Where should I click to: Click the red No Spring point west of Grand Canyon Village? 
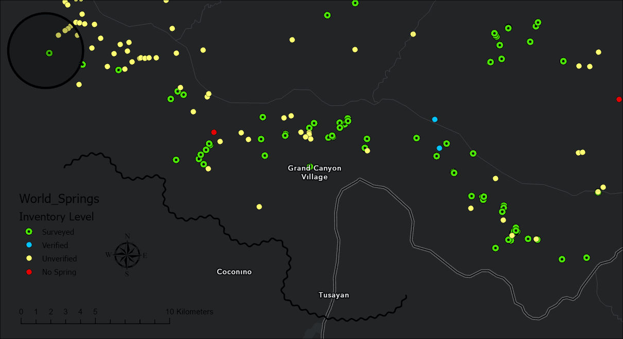pos(214,132)
